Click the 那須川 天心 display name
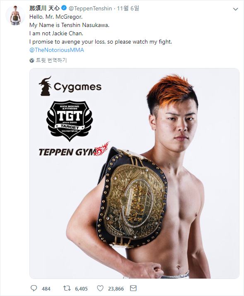Viewport: 244px width, 296px height. (44, 8)
